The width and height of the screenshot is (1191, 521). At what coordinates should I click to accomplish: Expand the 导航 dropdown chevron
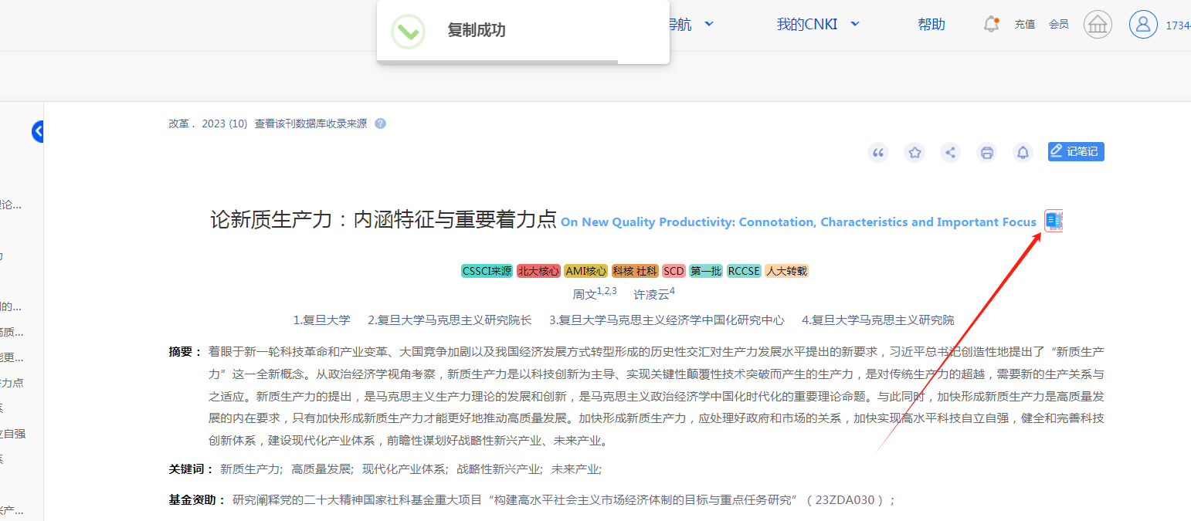709,24
